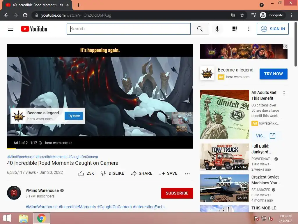Open the Windows Start button
Screen dimensions: 298x224
click(7, 218)
